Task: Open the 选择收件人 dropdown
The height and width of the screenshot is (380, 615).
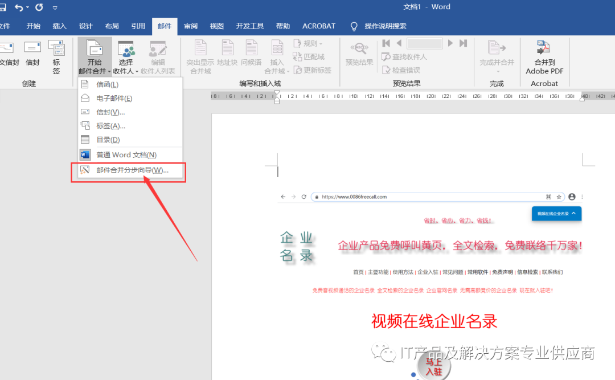Action: click(x=125, y=58)
